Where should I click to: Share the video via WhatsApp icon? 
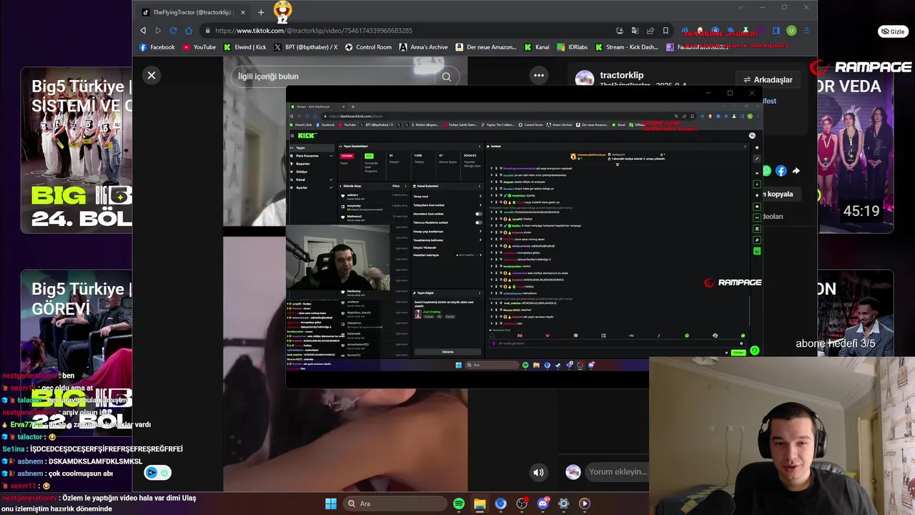pos(766,171)
